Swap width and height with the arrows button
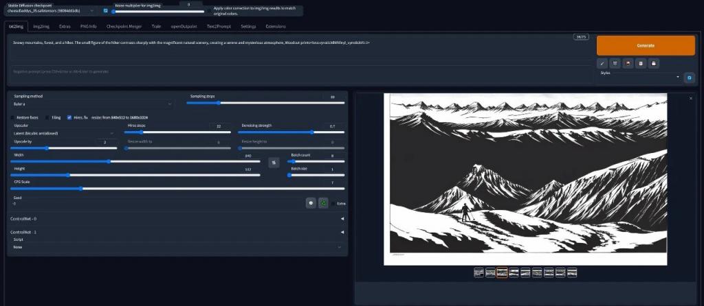This screenshot has width=704, height=306. [x=274, y=163]
